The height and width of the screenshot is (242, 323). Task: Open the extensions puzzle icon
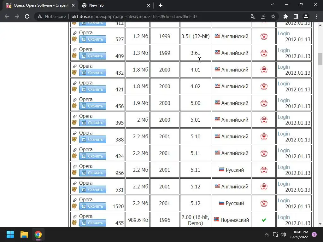coord(286,16)
